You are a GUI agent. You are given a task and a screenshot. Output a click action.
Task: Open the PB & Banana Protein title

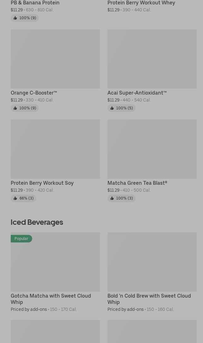coord(35,3)
